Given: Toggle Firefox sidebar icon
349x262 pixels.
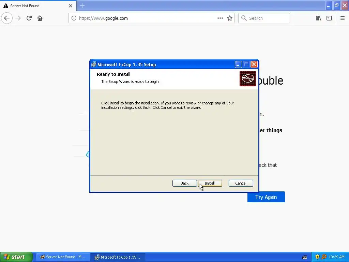Looking at the screenshot, I should tap(329, 18).
